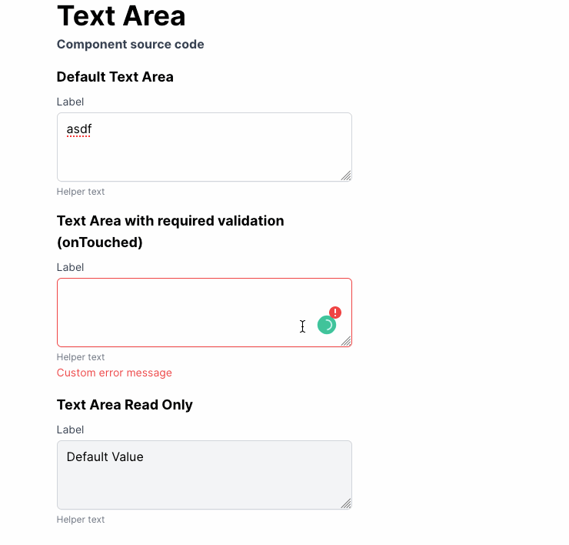Viewport: 569px width, 545px height.
Task: Select the Custom error message text
Action: coord(115,373)
